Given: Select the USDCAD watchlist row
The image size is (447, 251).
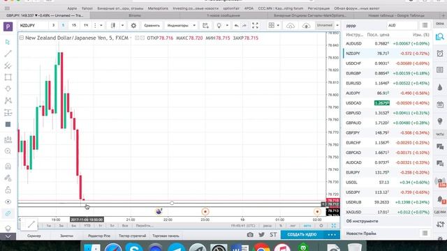Looking at the screenshot, I should 388,103.
